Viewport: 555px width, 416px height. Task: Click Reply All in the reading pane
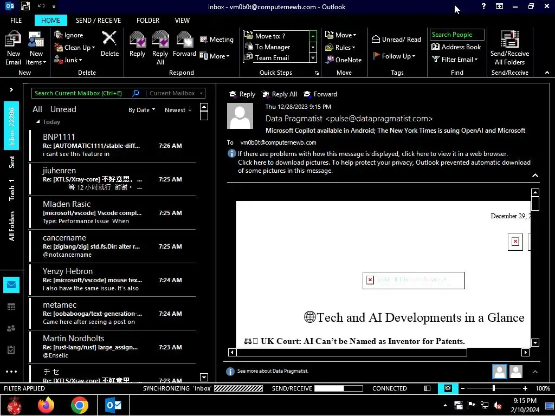[279, 94]
